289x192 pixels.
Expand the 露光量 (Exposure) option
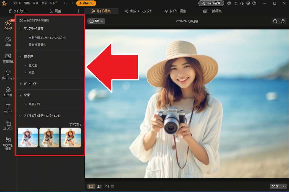click(x=25, y=65)
